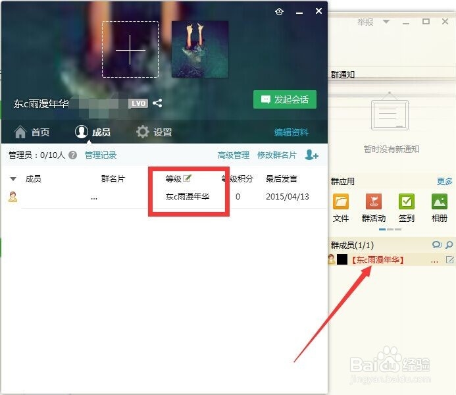Click the member avatar icon in the 群成员 list
The height and width of the screenshot is (395, 456).
click(331, 259)
